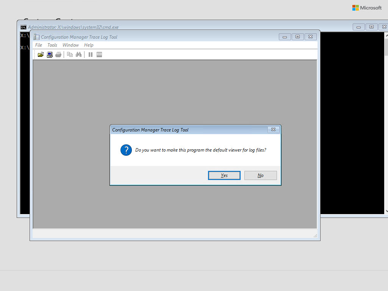Click the window resize grip

[x=315, y=236]
